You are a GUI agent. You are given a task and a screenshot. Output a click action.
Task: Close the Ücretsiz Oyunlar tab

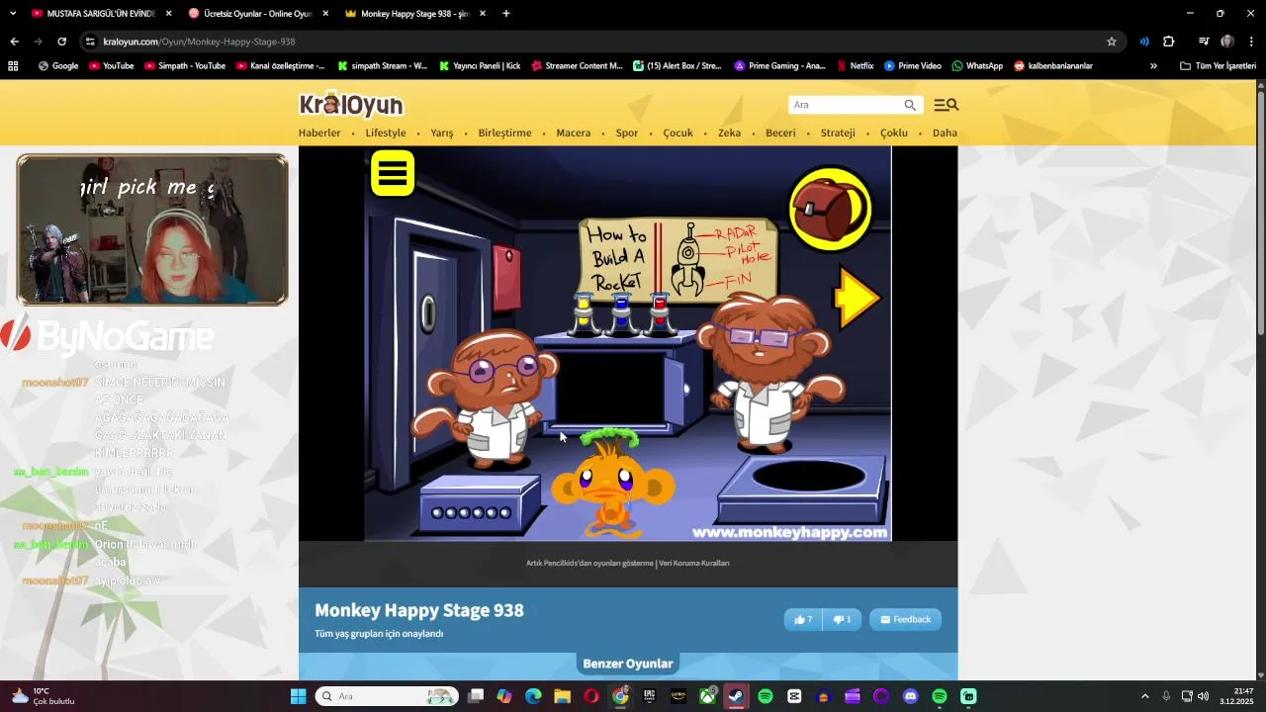coord(325,14)
